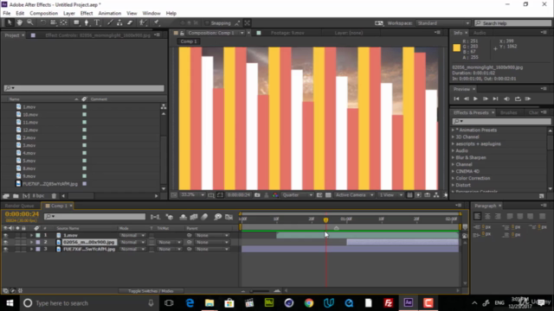Screen dimensions: 554x311
Task: Select the Pen tool
Action: [87, 22]
